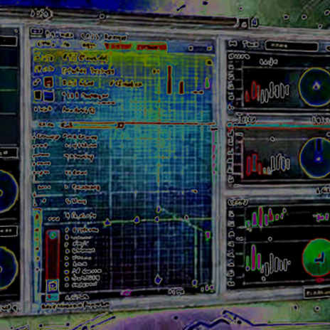This screenshot has height=330, width=330.
Task: Click the black square icon beside the blue swatch
Action: pyautogui.click(x=38, y=95)
